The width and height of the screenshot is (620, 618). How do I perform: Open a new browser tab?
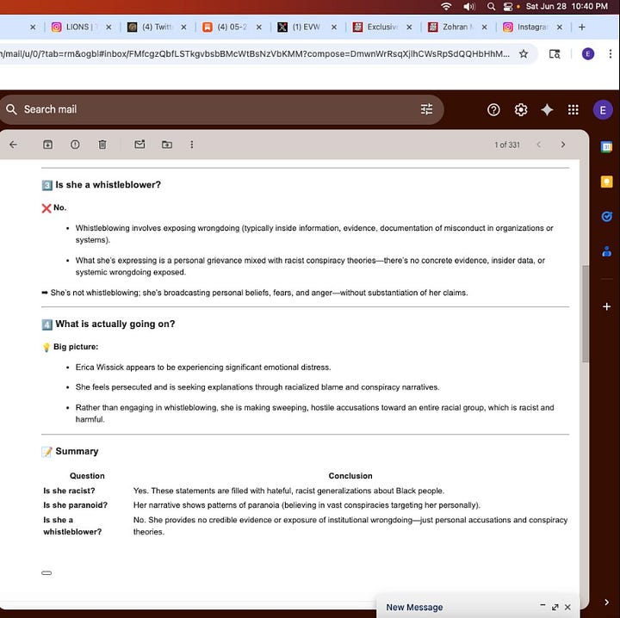tap(581, 27)
